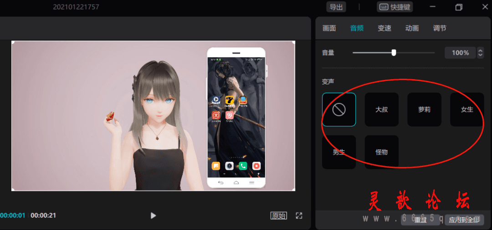Click the 原始 aspect ratio button
This screenshot has width=492, height=230.
click(279, 215)
